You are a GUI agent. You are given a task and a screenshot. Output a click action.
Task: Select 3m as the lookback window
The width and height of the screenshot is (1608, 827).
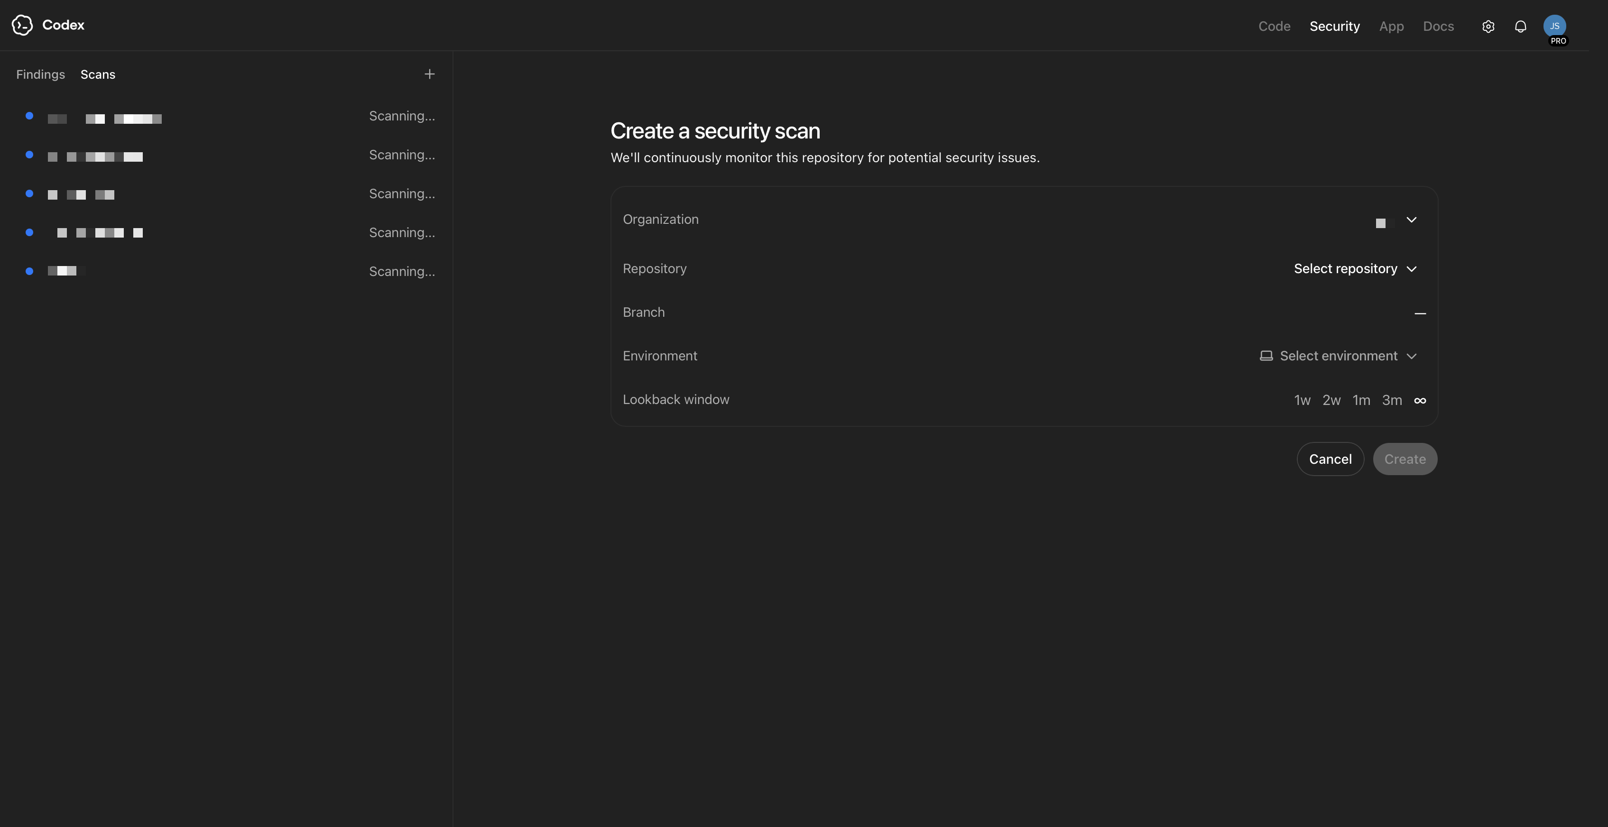(x=1392, y=400)
